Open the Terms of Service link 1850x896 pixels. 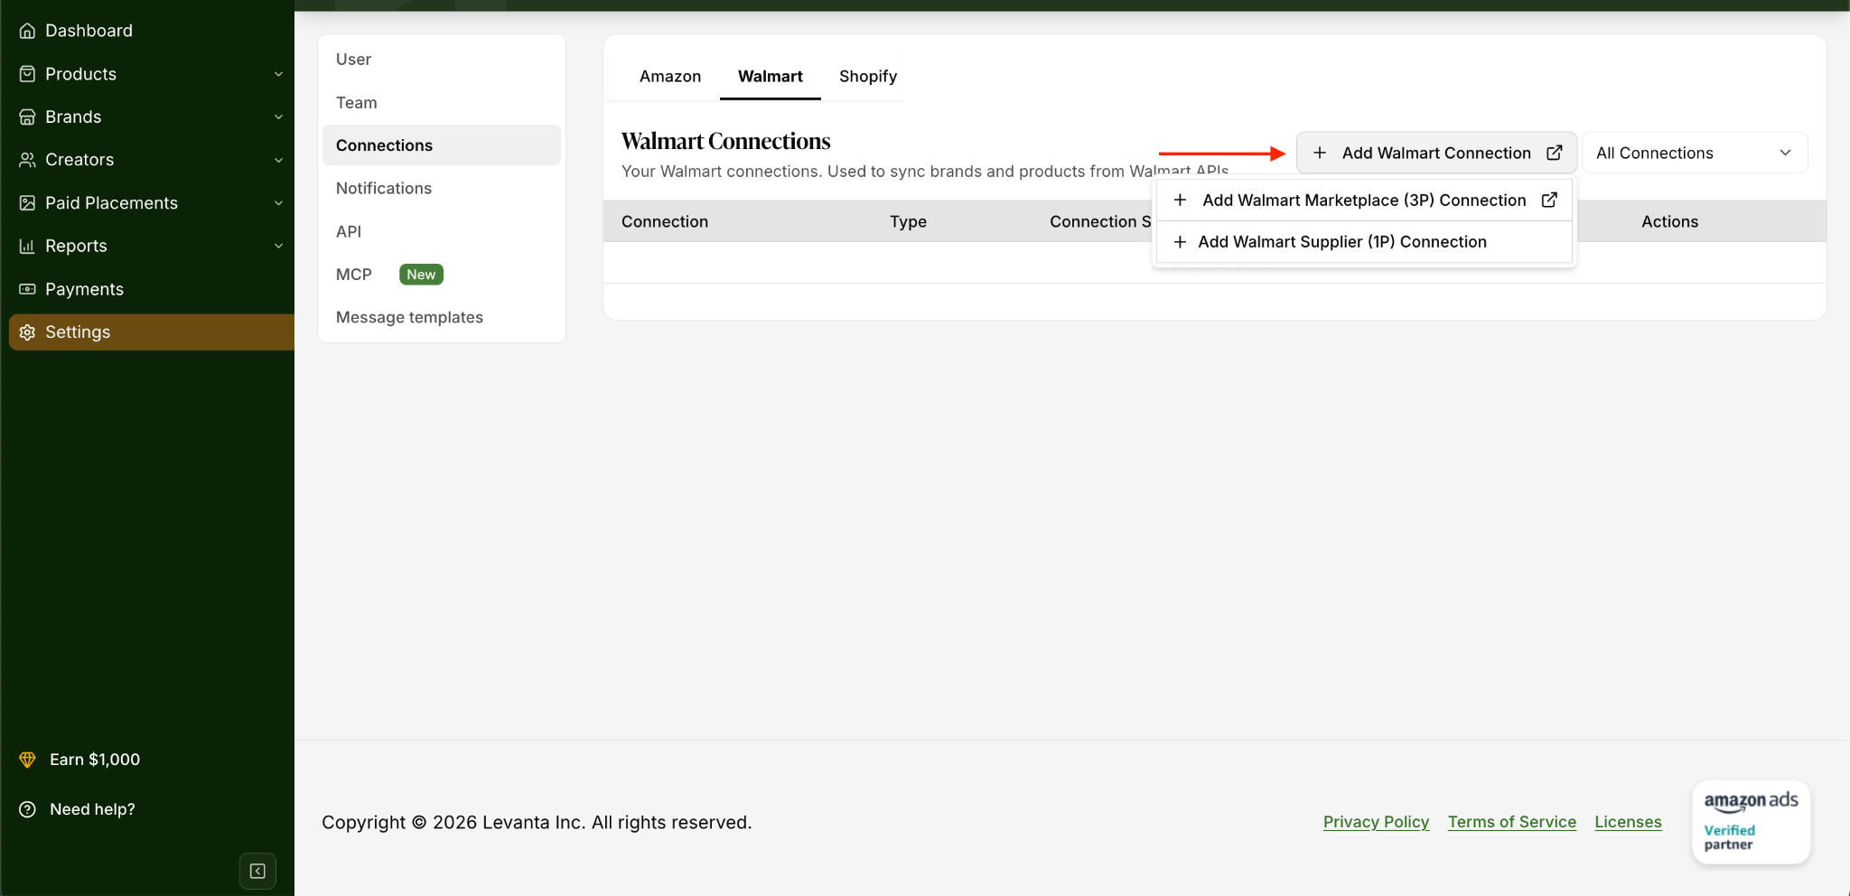[x=1511, y=822]
